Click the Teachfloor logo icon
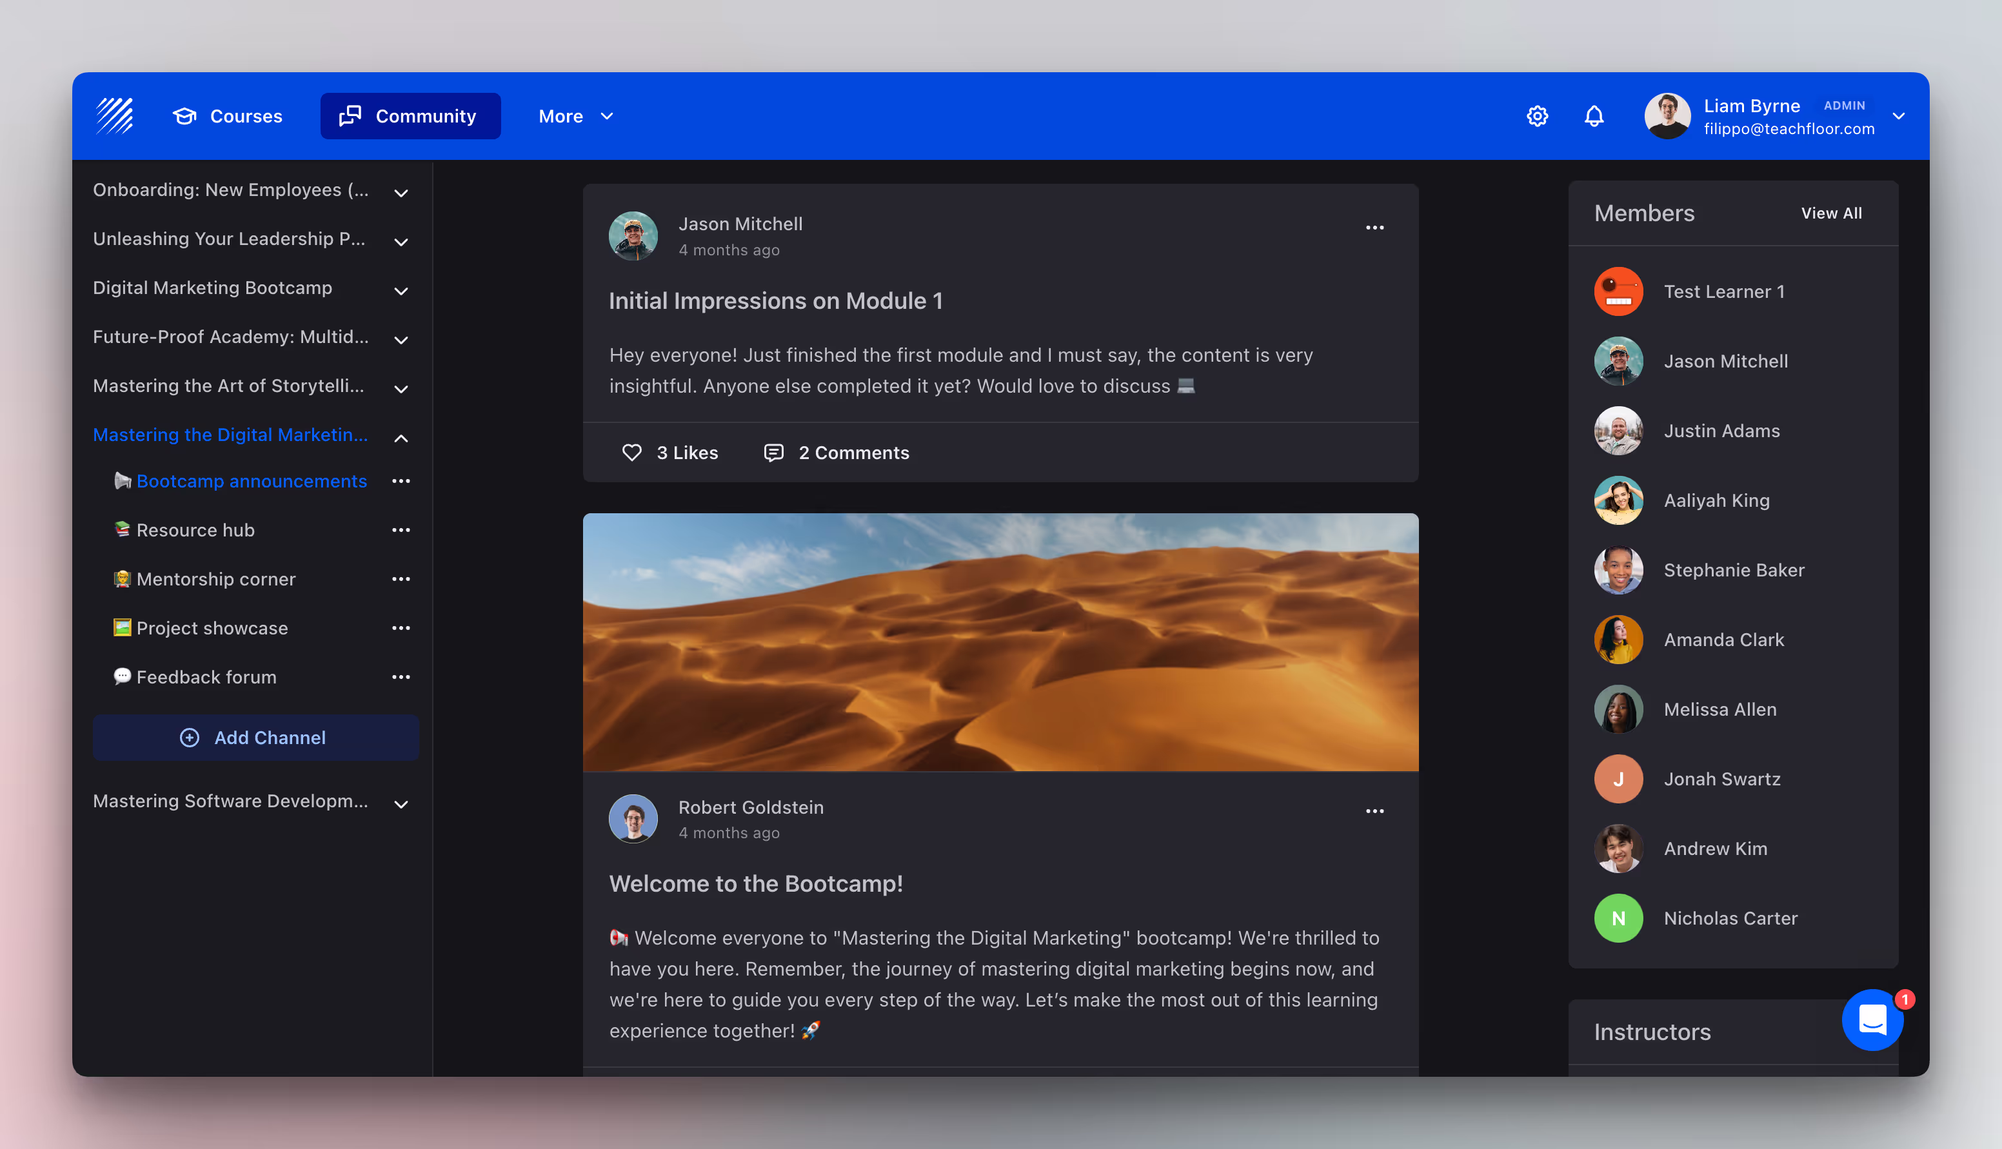 tap(115, 116)
